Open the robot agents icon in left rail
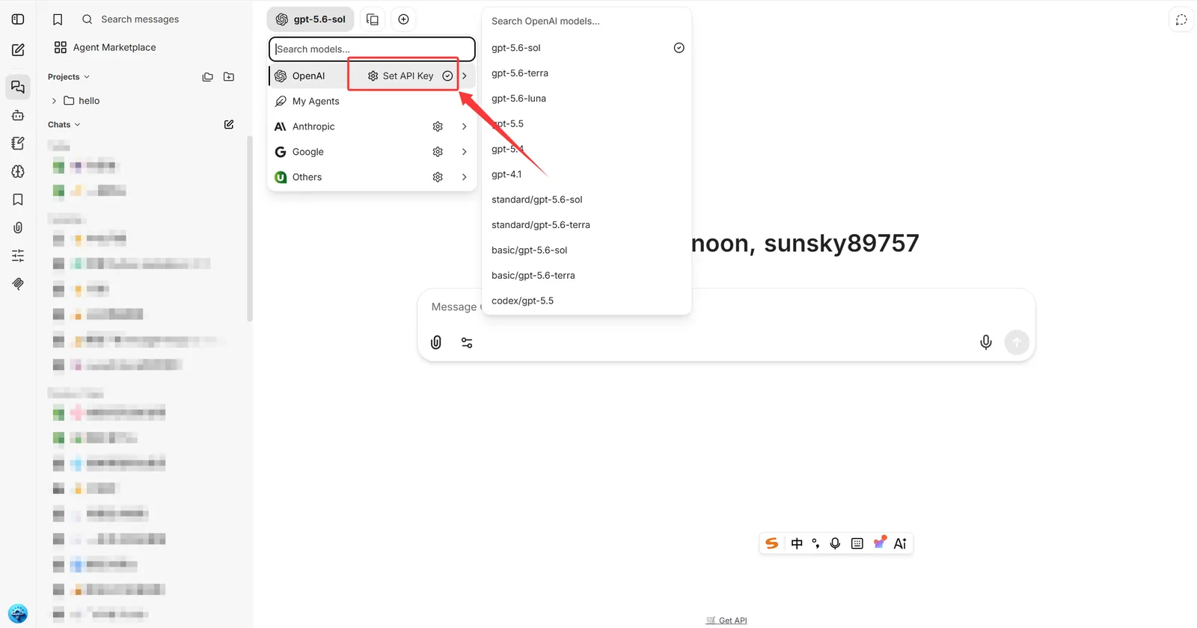The image size is (1197, 628). coord(18,116)
